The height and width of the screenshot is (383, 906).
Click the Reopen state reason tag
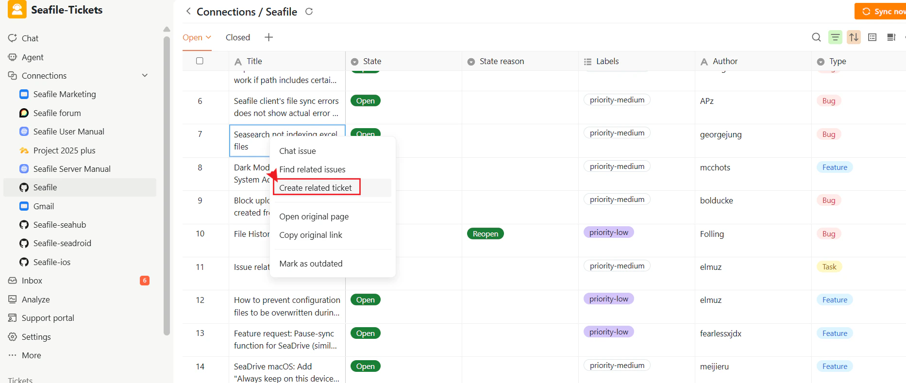pos(486,234)
